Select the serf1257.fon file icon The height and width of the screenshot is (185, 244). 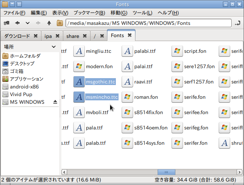click(x=177, y=82)
